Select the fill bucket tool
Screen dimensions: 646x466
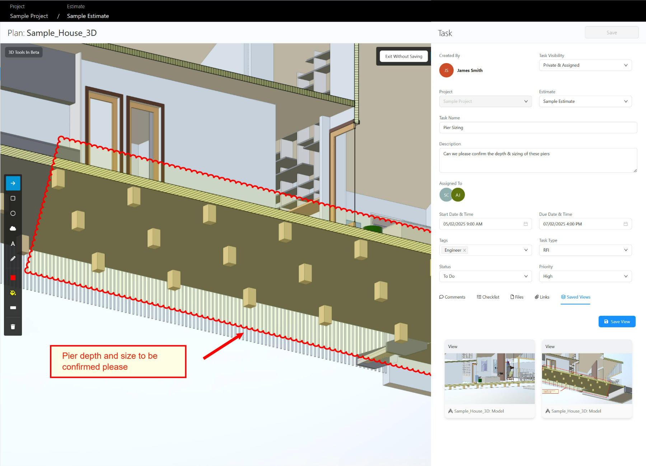pyautogui.click(x=13, y=293)
